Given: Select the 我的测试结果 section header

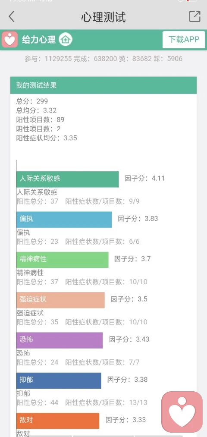Looking at the screenshot, I should [x=103, y=85].
